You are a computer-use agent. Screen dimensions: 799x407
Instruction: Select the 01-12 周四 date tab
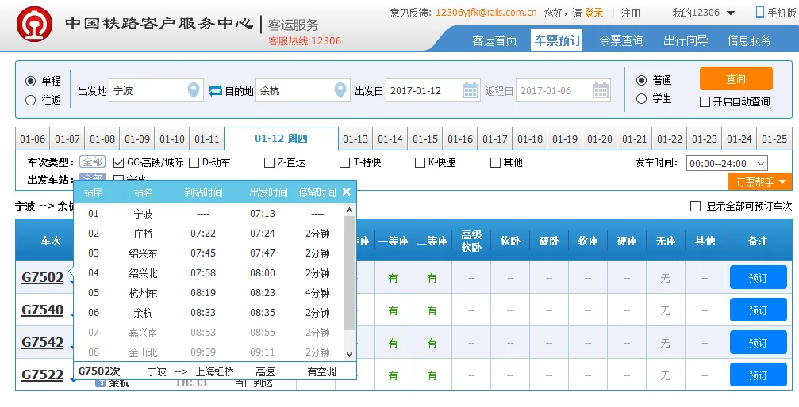pos(282,139)
